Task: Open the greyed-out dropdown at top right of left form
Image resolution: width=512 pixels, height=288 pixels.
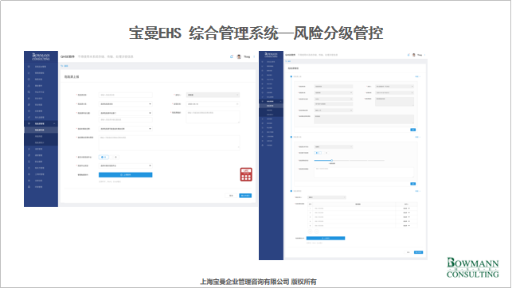Action: [213, 95]
